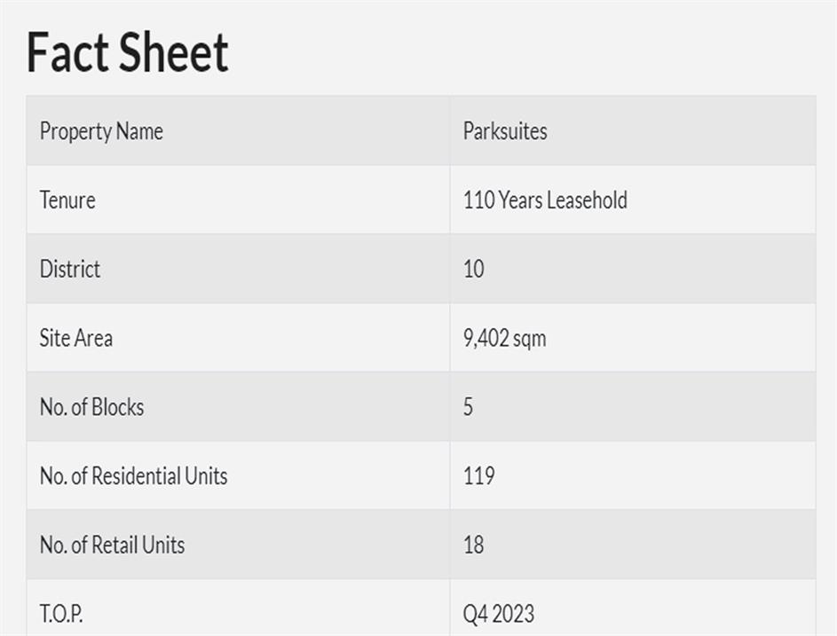Click the Tenure row label
The height and width of the screenshot is (636, 837).
click(x=67, y=200)
